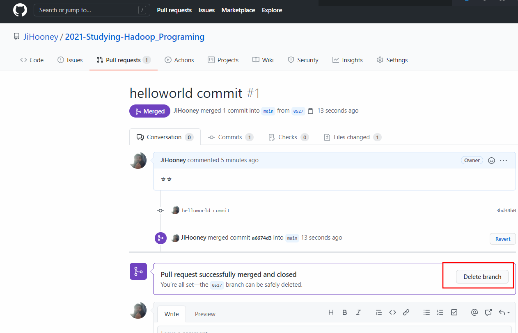Open the JiHooney owner profile link
The image size is (518, 333).
coord(41,37)
